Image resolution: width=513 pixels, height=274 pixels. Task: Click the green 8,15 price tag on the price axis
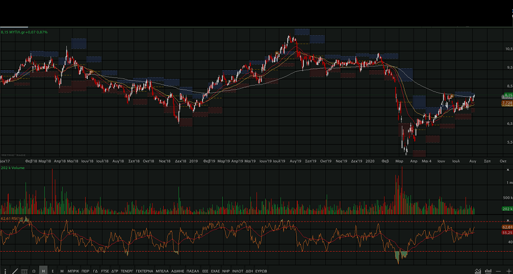pyautogui.click(x=507, y=95)
